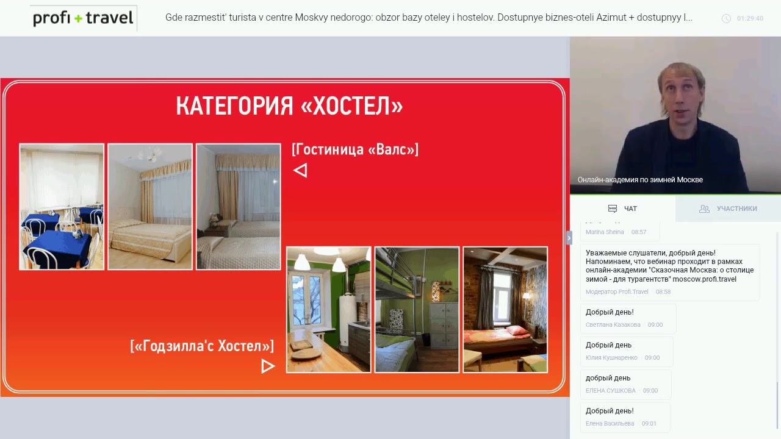Image resolution: width=781 pixels, height=439 pixels.
Task: Click the chat bubble icon in ЧАТ tab
Action: point(613,209)
